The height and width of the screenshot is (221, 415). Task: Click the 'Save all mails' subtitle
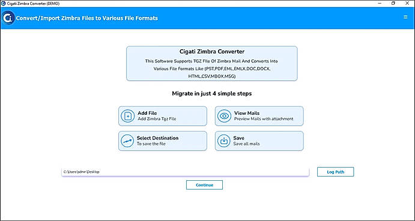point(246,144)
